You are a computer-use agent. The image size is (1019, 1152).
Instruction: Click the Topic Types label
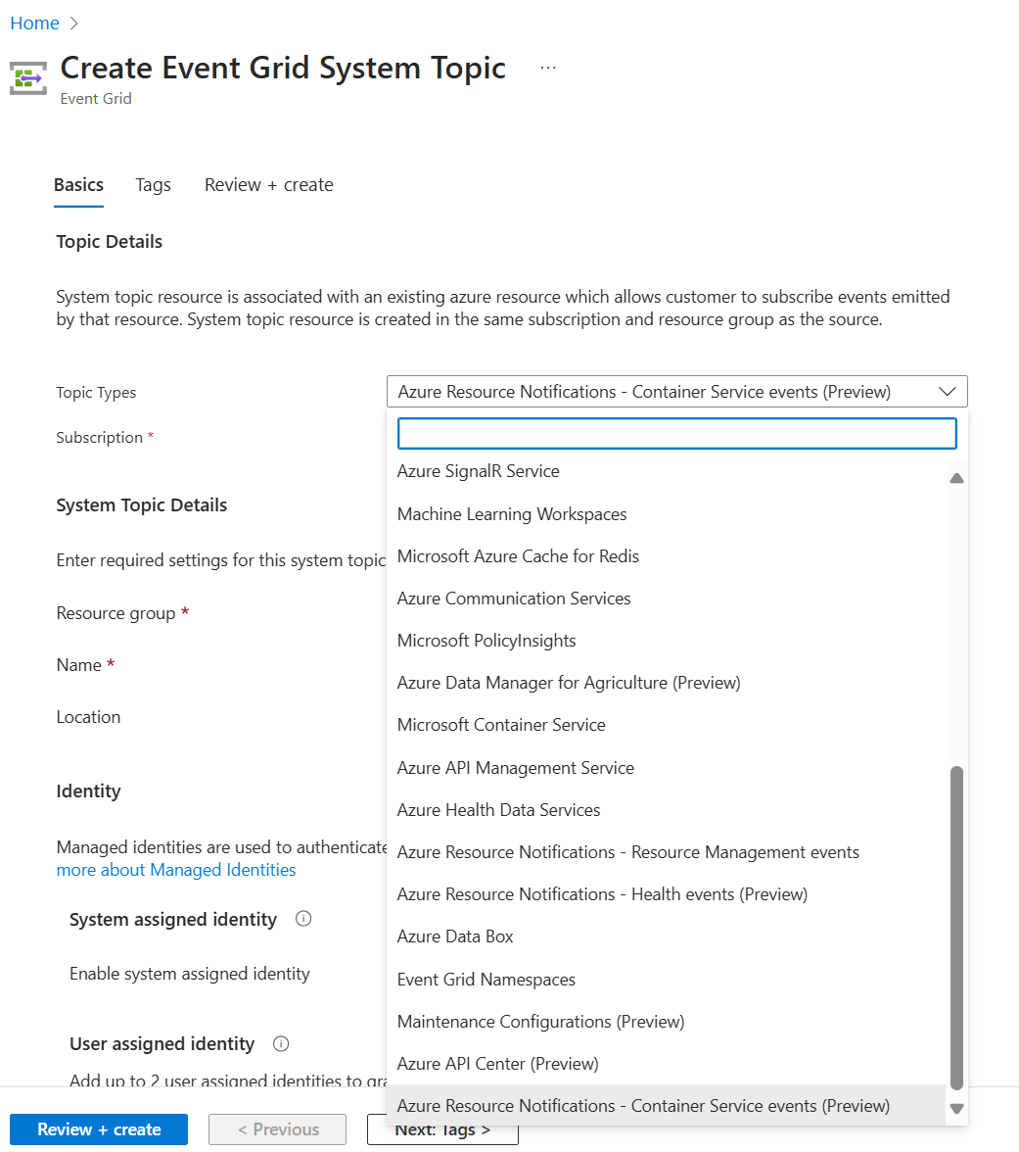pos(96,393)
